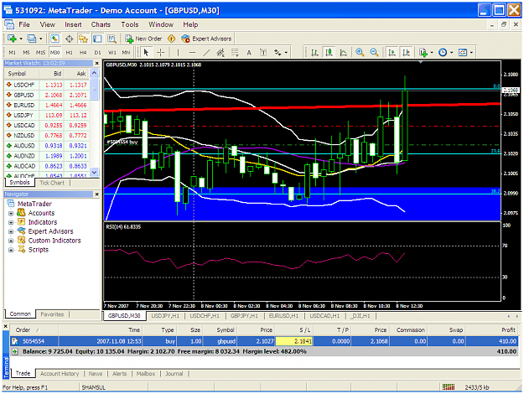Switch to the Tick Chart tab
This screenshot has height=394, width=524.
pyautogui.click(x=52, y=183)
